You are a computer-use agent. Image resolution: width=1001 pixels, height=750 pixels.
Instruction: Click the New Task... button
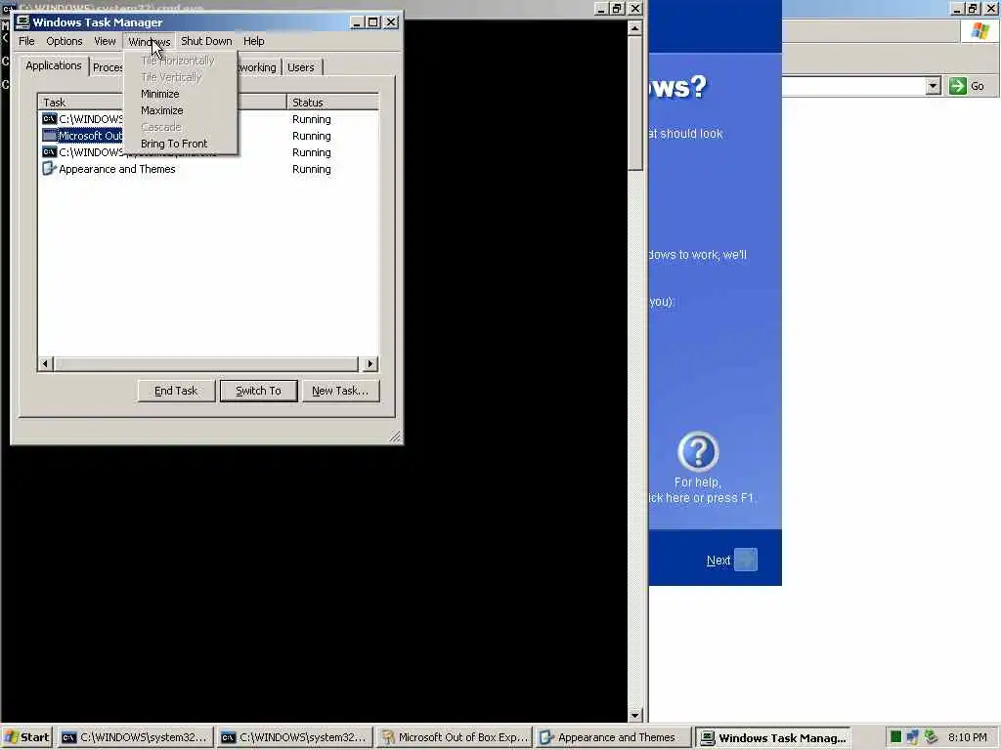tap(340, 391)
